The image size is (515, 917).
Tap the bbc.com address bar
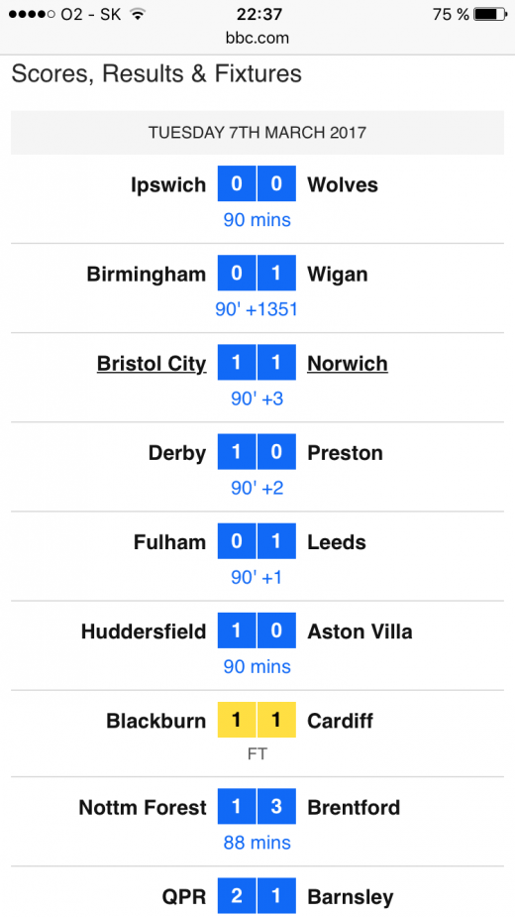(x=257, y=38)
